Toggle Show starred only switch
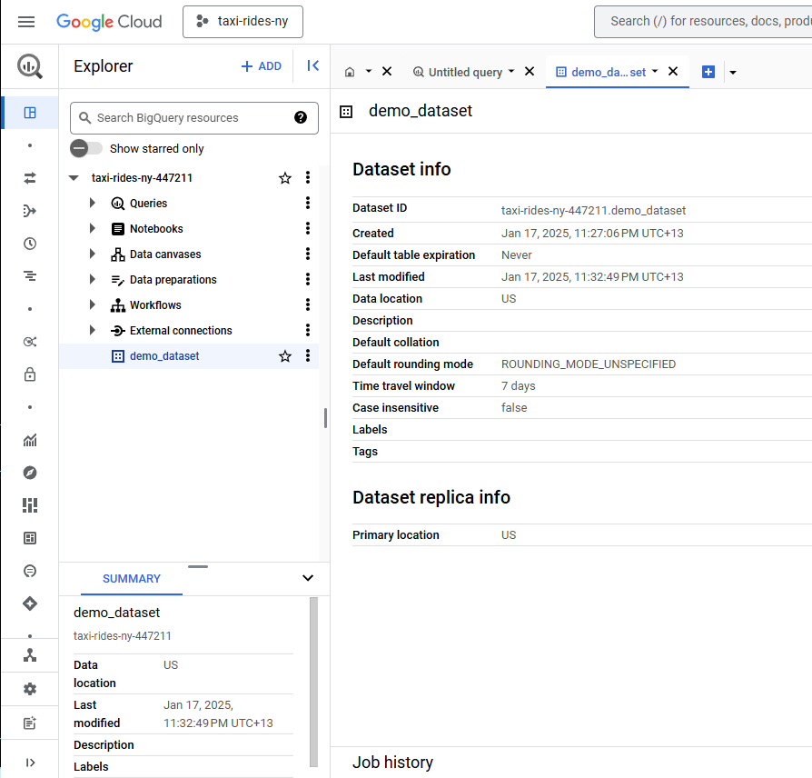The image size is (812, 778). (86, 149)
